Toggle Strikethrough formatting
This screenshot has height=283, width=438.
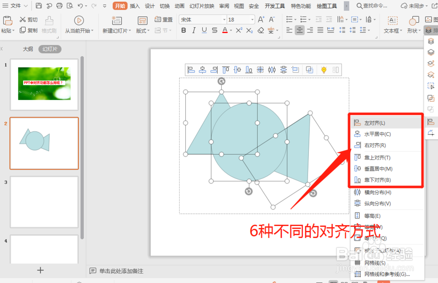(x=215, y=30)
